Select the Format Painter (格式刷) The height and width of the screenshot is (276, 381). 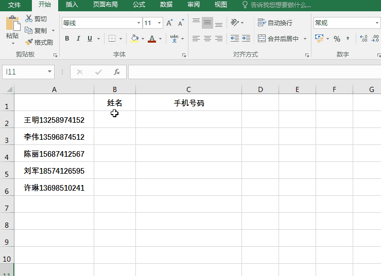(39, 43)
